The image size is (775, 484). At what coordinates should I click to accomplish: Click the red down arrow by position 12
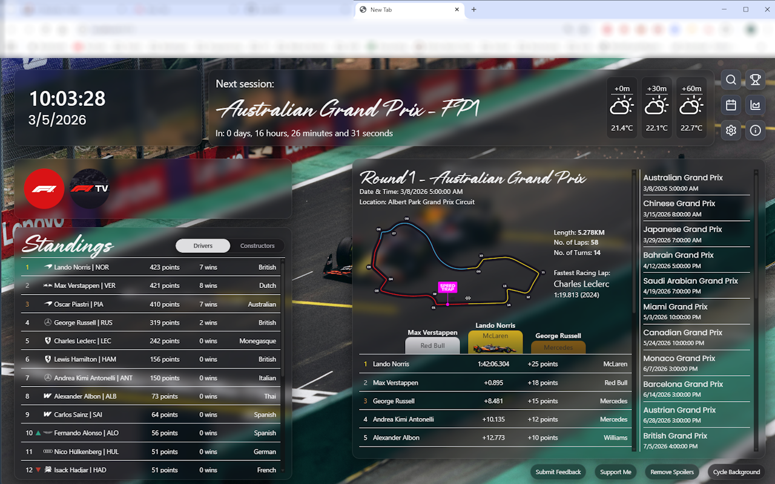(38, 470)
